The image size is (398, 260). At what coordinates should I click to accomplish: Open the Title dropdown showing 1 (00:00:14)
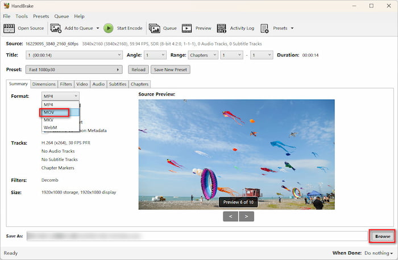point(74,55)
